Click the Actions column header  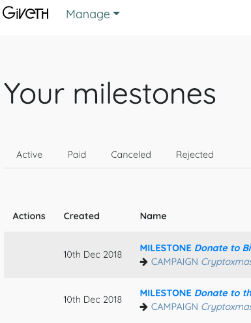click(x=29, y=216)
